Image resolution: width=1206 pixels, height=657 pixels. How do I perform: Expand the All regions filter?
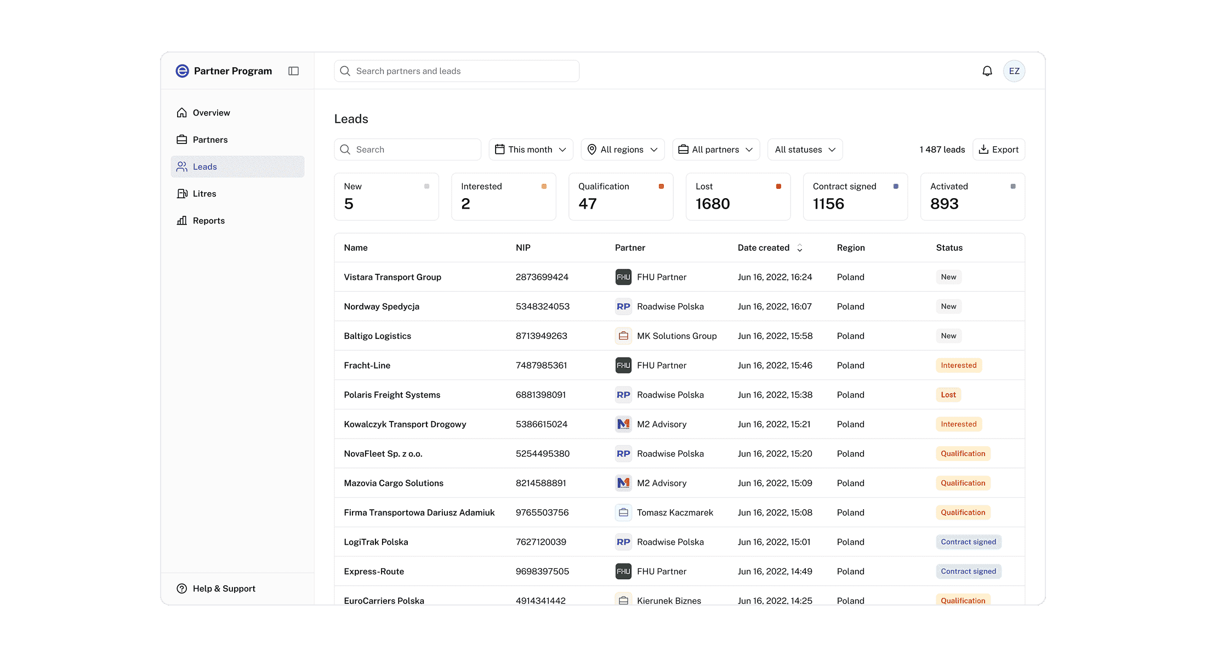(x=622, y=149)
